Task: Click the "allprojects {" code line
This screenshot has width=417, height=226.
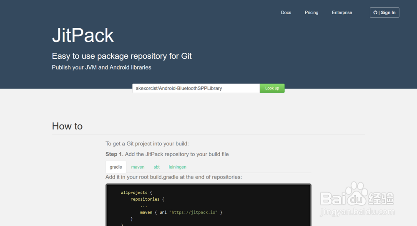Action: [136, 193]
